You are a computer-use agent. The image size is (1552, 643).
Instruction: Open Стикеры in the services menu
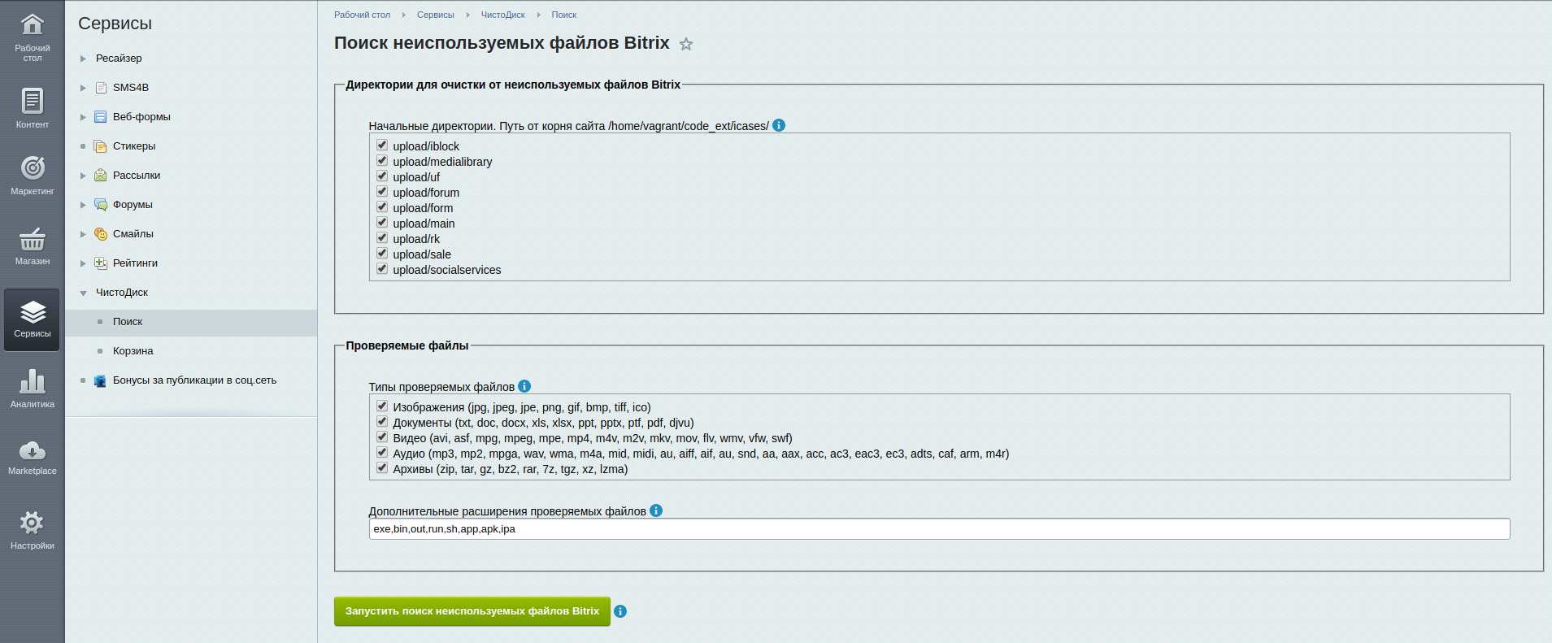point(133,146)
